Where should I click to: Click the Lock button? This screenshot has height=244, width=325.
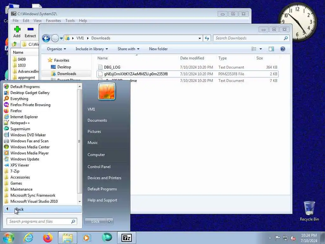tap(96, 221)
